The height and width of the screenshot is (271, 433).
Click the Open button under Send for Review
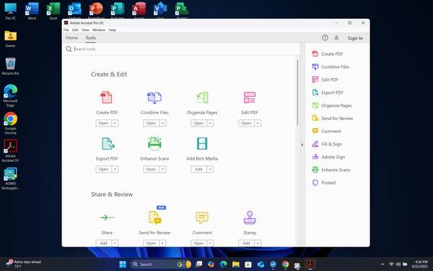151,243
